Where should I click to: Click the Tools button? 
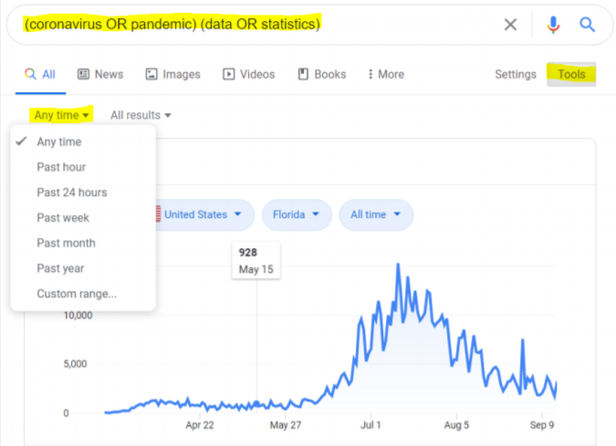[571, 74]
